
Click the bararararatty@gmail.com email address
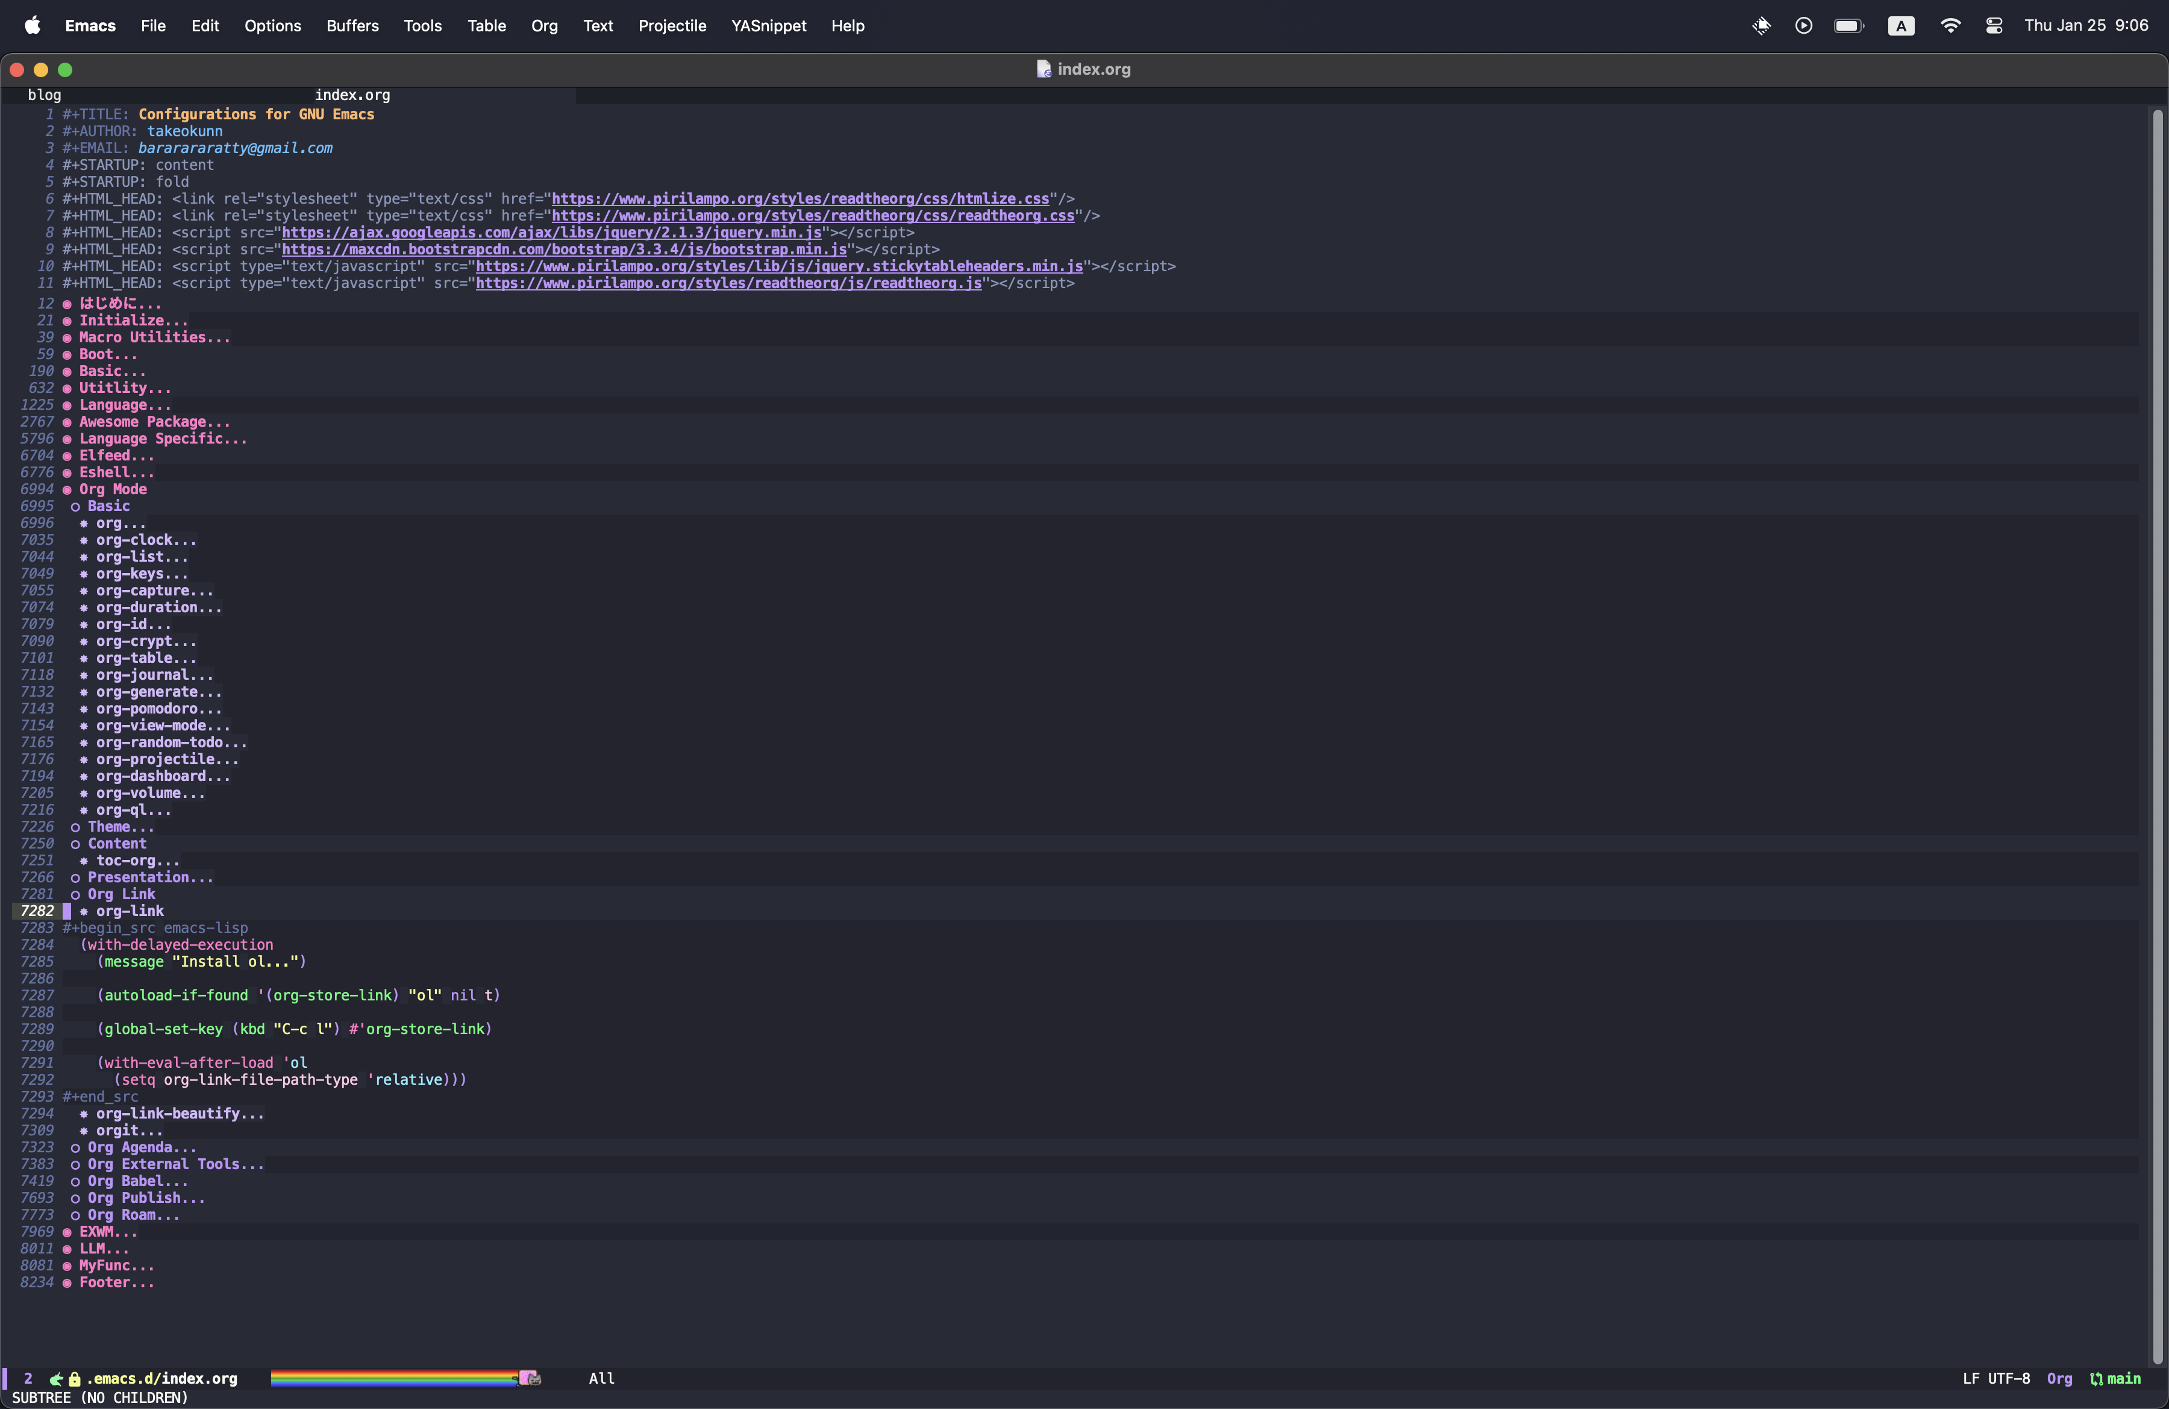pos(235,148)
